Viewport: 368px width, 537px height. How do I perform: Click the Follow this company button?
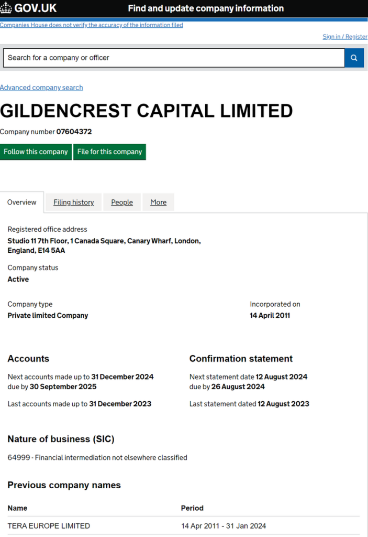(x=36, y=152)
